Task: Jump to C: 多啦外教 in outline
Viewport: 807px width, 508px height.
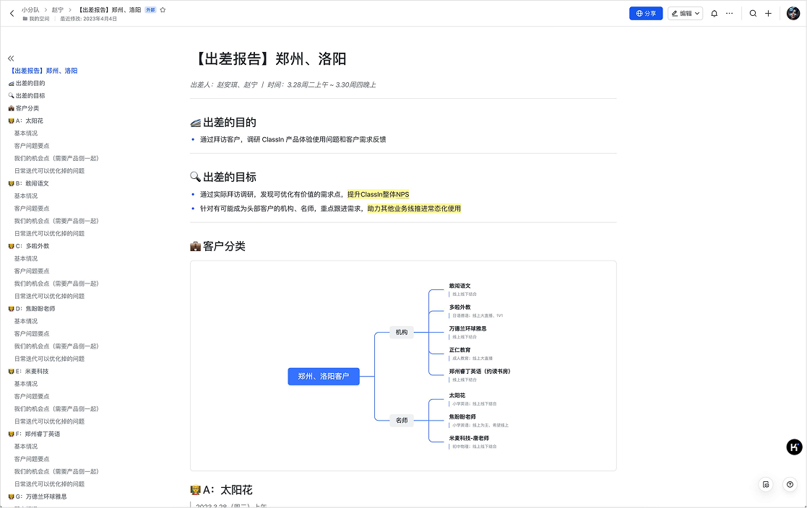Action: [x=29, y=246]
